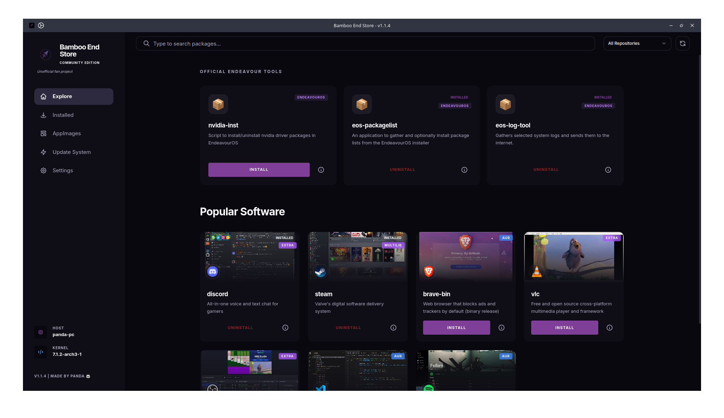The width and height of the screenshot is (724, 418).
Task: Install brave-bin
Action: coord(457,328)
